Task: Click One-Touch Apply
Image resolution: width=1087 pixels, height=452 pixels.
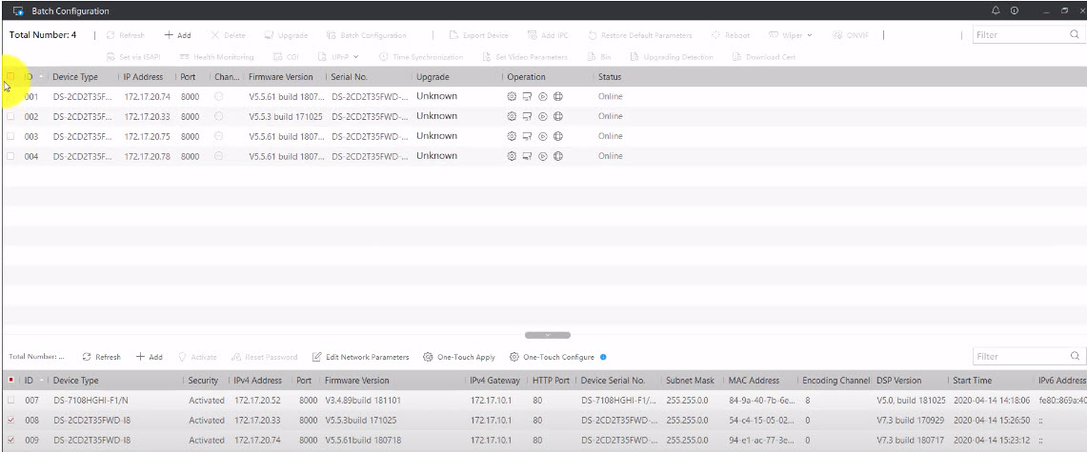Action: 459,357
